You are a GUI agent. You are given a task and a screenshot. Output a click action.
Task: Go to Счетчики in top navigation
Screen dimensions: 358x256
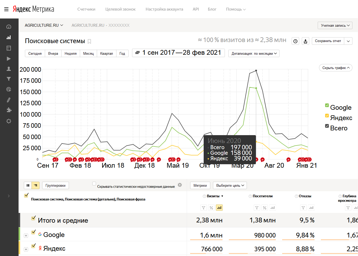[86, 9]
